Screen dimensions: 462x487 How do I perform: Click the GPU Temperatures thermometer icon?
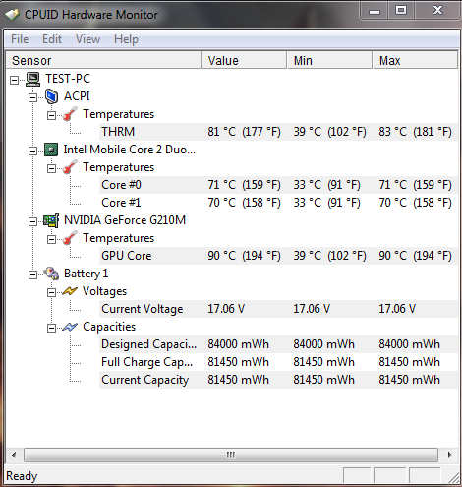click(x=70, y=238)
